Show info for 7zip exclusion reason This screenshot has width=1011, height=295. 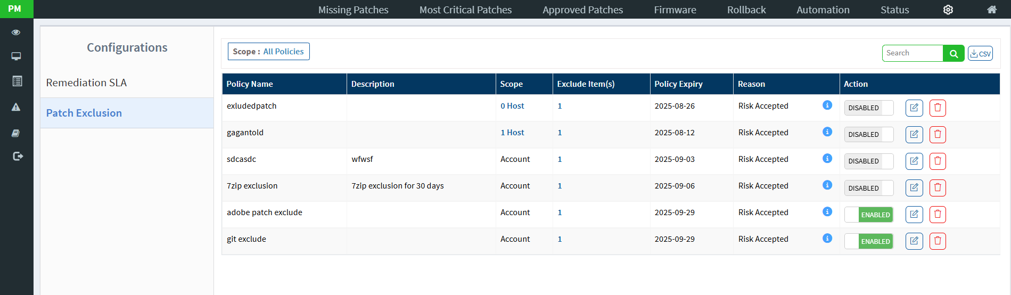(x=827, y=185)
